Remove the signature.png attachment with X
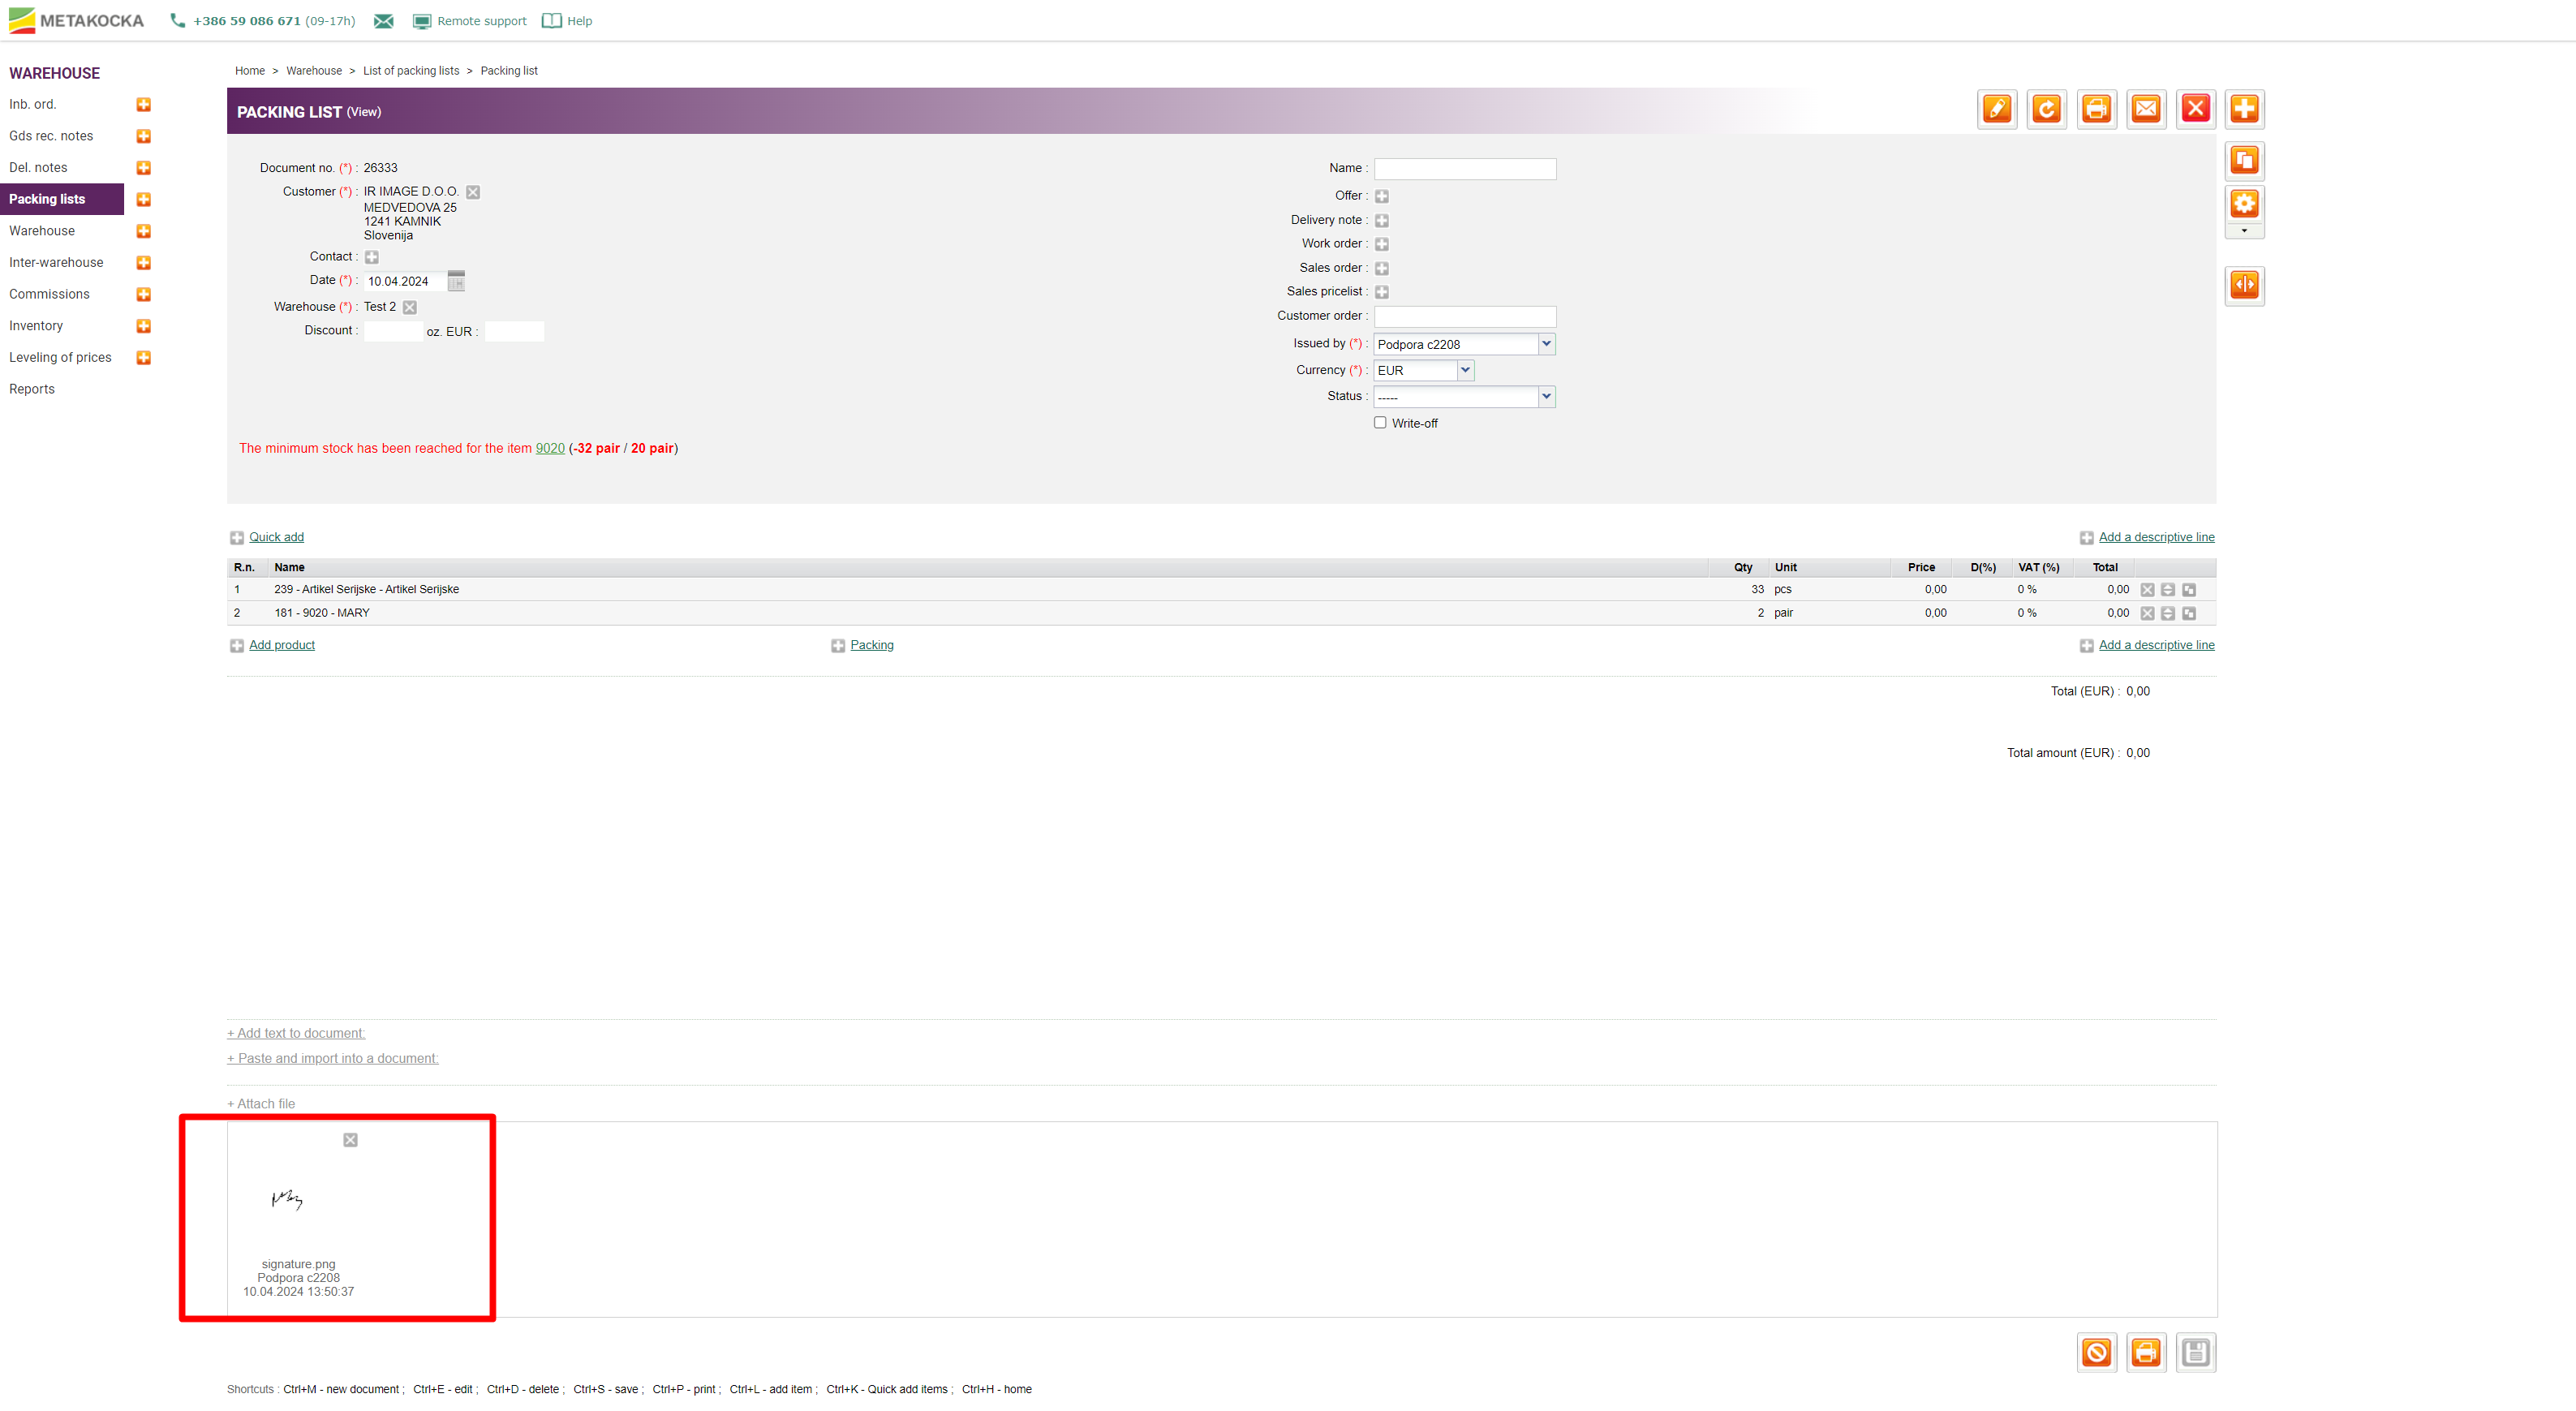Screen dimensions: 2576x1411 tap(350, 1140)
